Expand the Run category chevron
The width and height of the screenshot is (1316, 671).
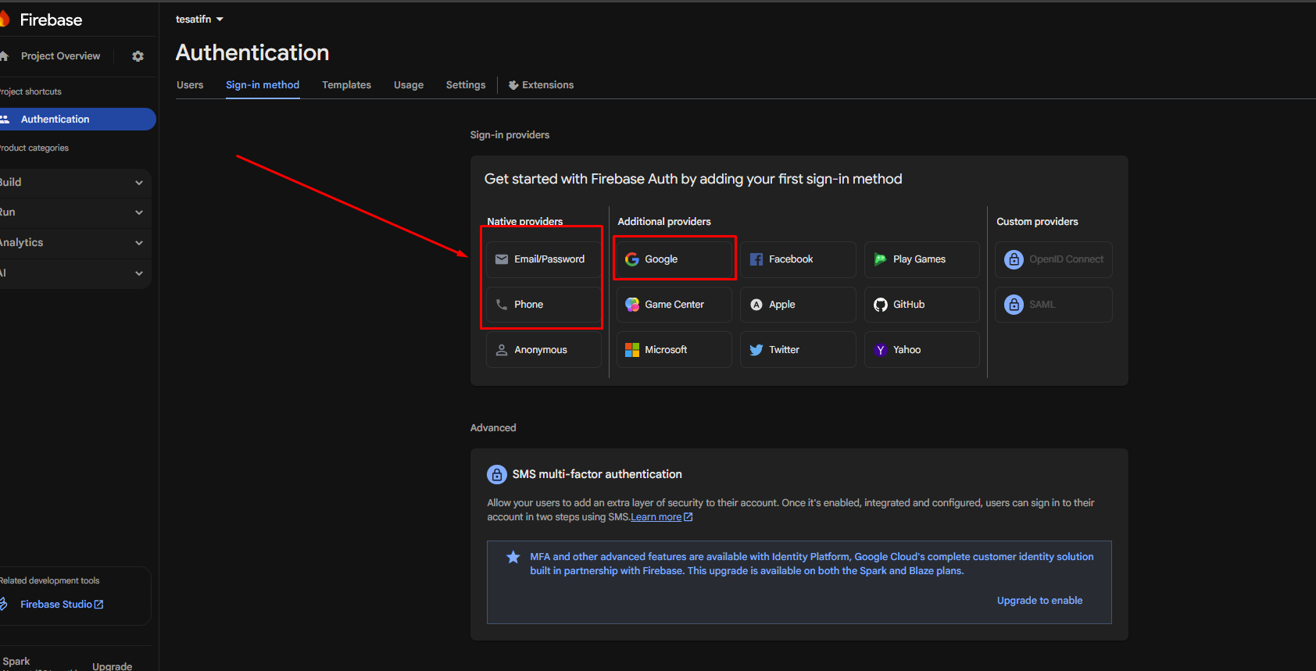(139, 212)
